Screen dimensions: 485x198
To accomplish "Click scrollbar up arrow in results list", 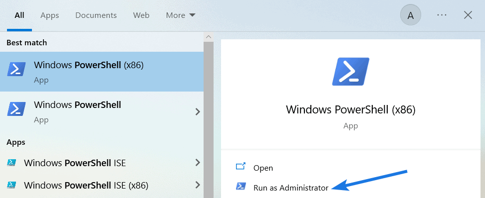I will pyautogui.click(x=209, y=37).
